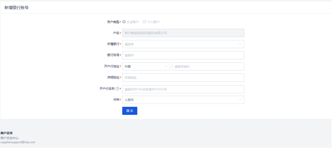Select the 企业账户 radio button
This screenshot has width=334, height=148.
(x=124, y=22)
